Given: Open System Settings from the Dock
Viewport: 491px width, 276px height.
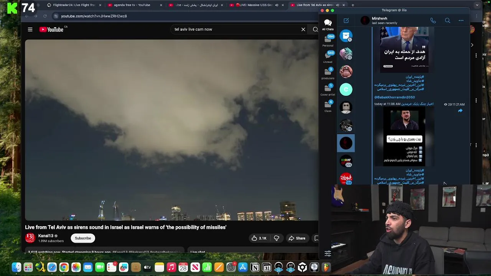Looking at the screenshot, I should [231, 267].
